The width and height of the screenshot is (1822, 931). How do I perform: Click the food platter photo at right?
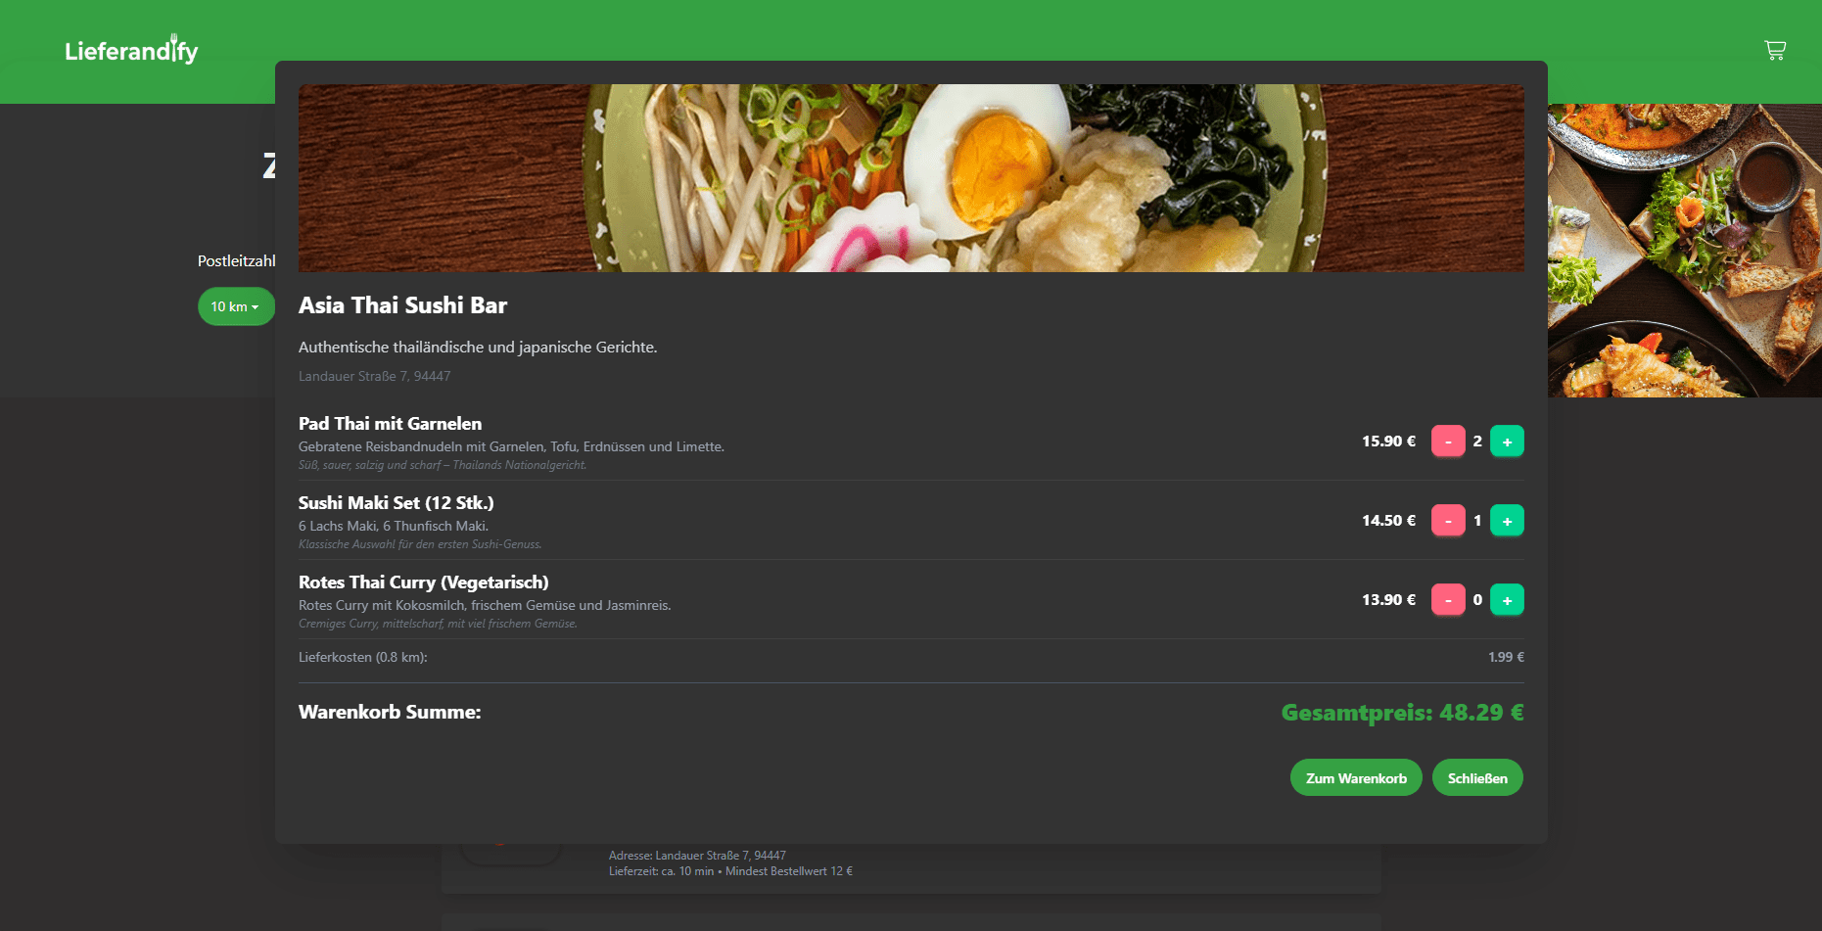pos(1684,251)
